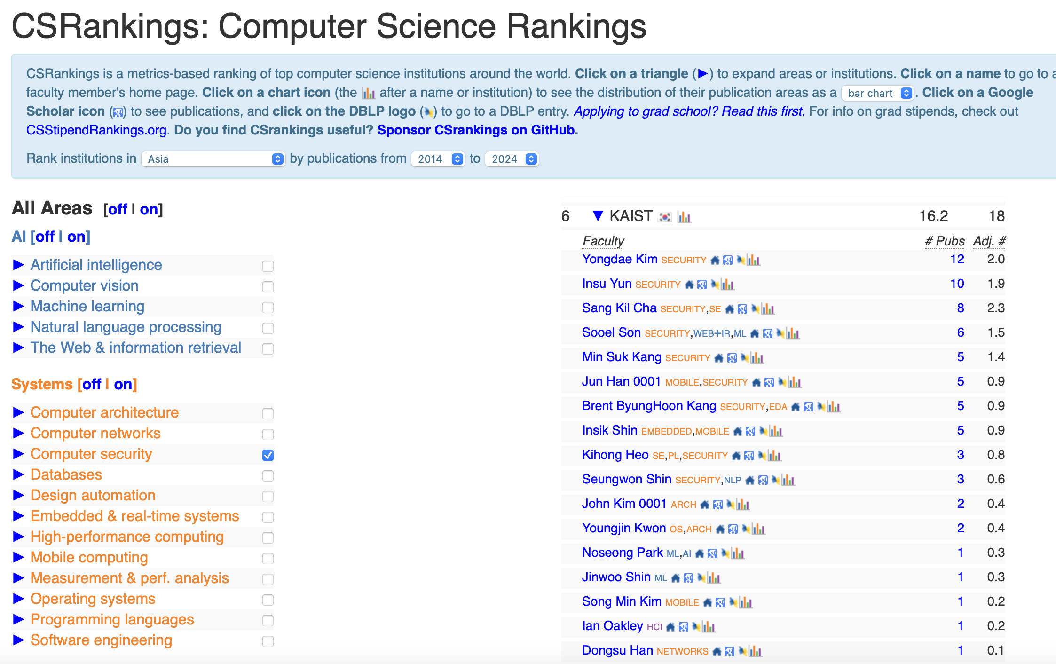Enable the Machine learning checkbox

tap(268, 307)
